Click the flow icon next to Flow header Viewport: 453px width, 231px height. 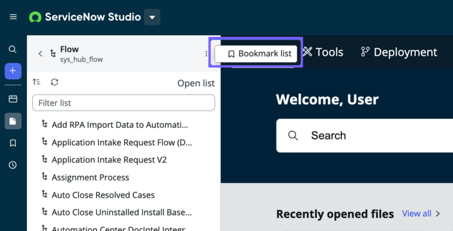click(53, 54)
